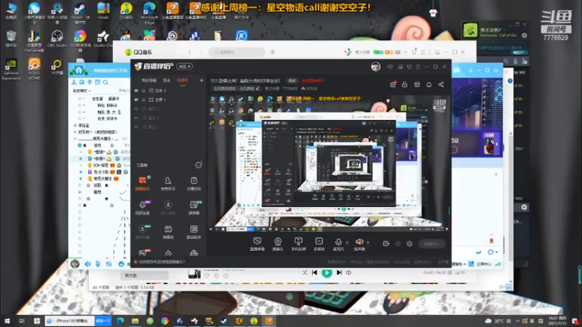Expand the microphone options arrow

tap(347, 243)
